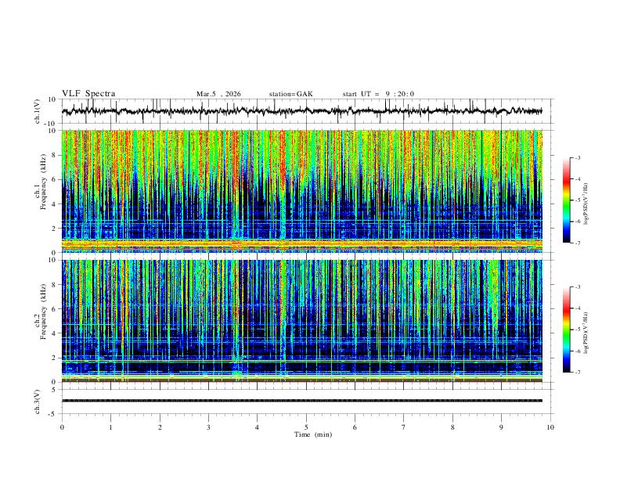Click the "ch.3(V)" axis label
Viewport: 620px width, 479px height.
point(38,402)
